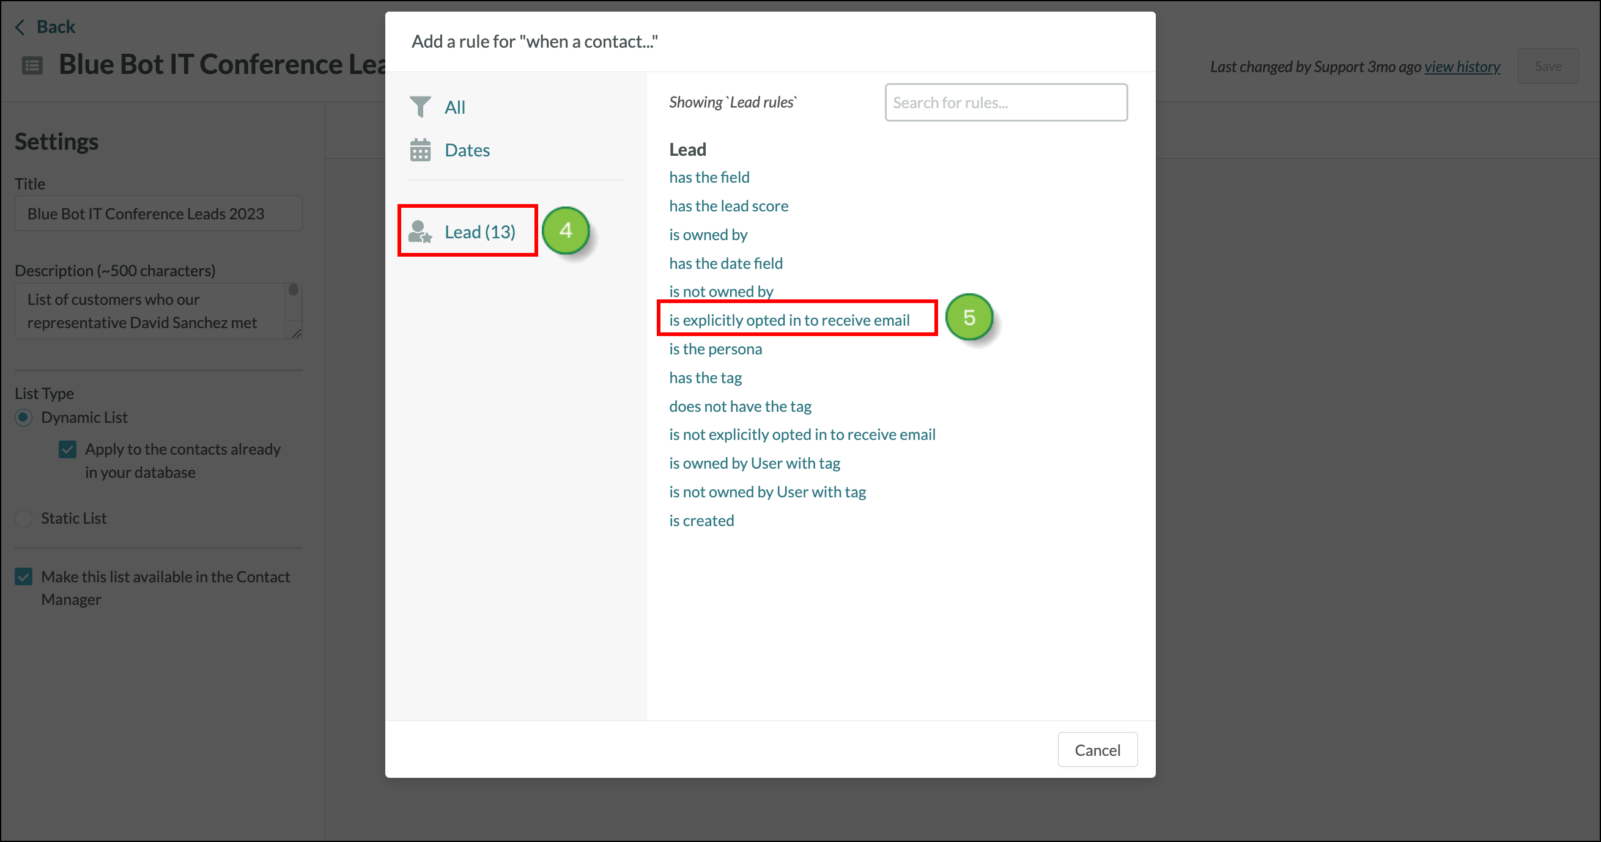Choose the 'is created' rule
1601x842 pixels.
[x=701, y=520]
